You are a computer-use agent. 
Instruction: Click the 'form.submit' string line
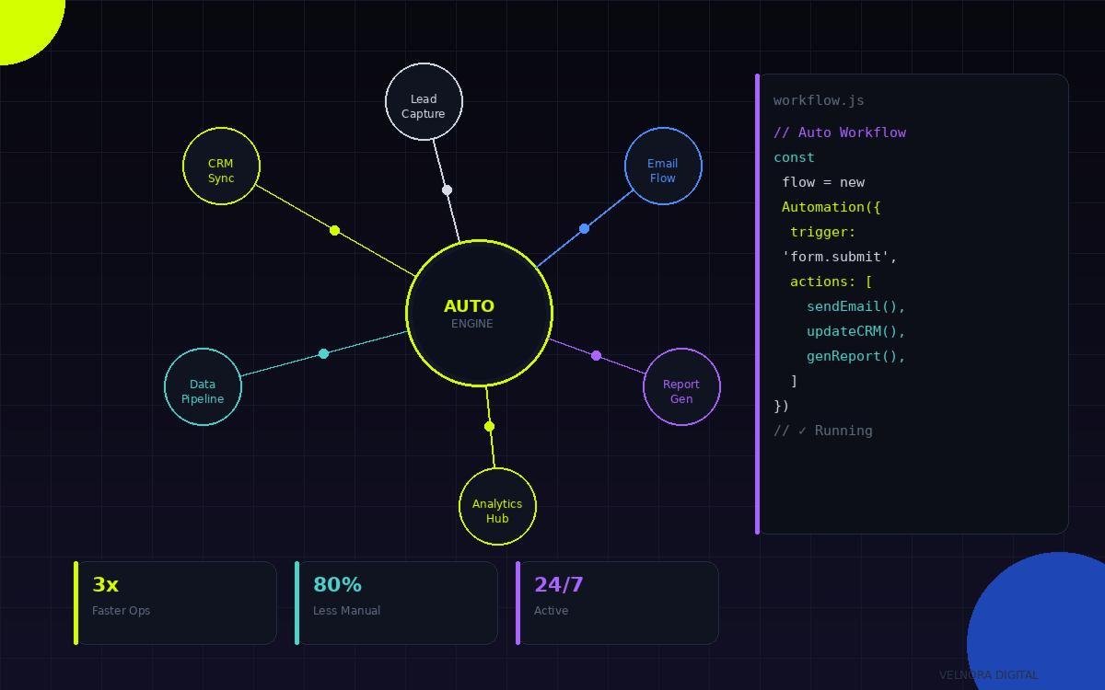click(840, 257)
